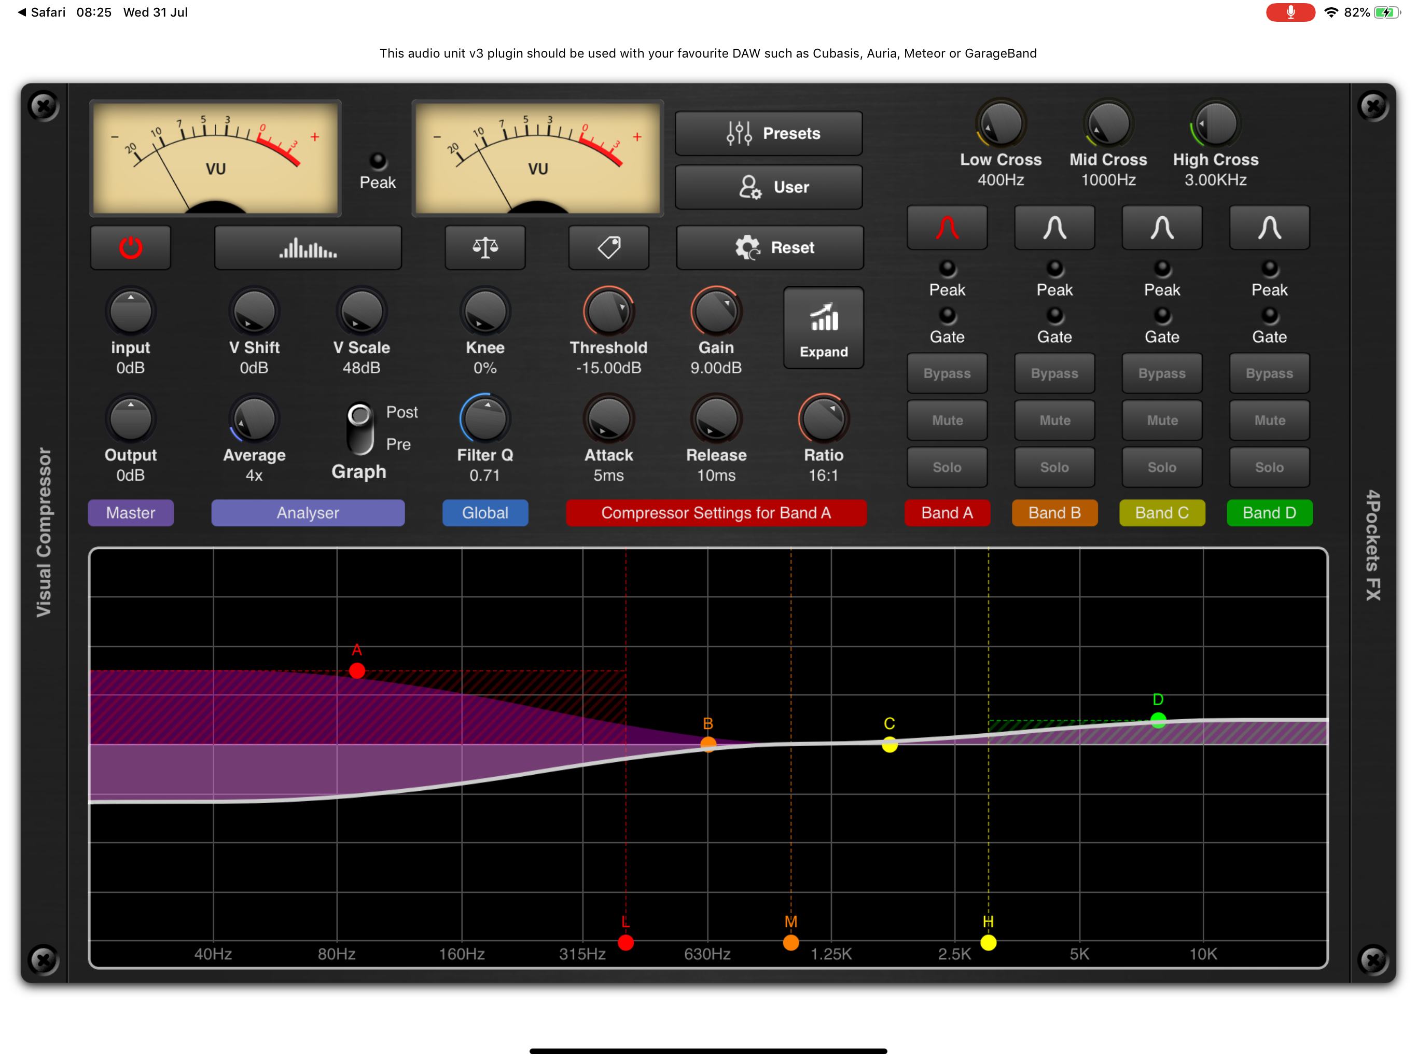Click the red power bypass icon
The image size is (1417, 1062).
[131, 248]
